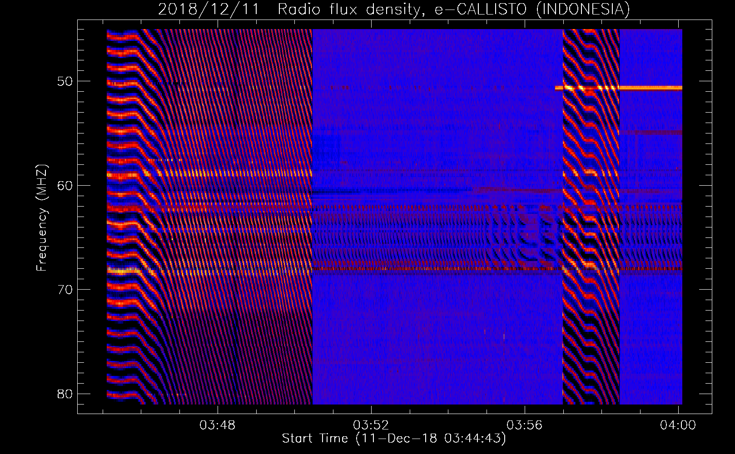
Task: Click the 80 frequency tick label
Action: 65,394
